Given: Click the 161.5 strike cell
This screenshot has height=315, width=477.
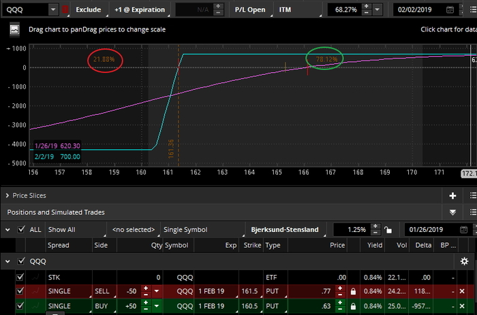Looking at the screenshot, I should (x=251, y=291).
